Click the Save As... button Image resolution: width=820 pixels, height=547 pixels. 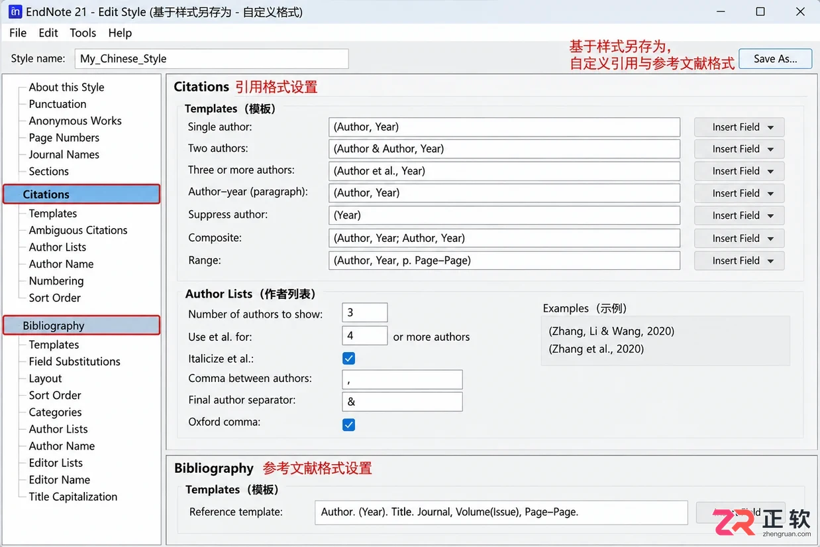[x=776, y=58]
